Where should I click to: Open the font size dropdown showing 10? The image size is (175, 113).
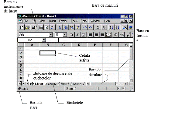pyautogui.click(x=65, y=35)
